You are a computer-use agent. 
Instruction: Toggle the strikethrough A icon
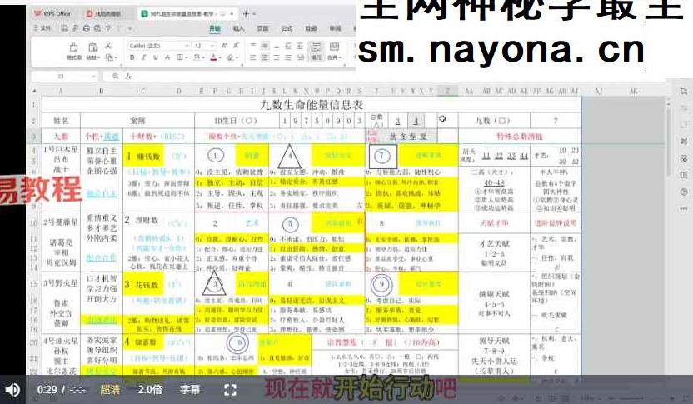click(x=167, y=57)
